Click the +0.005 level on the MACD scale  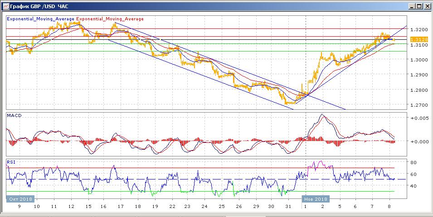tap(418, 118)
